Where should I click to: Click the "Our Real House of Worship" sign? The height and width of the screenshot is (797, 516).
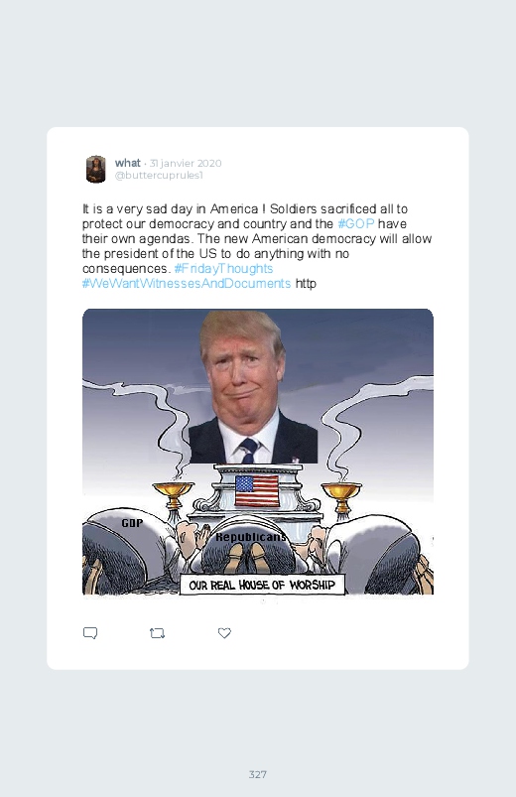coord(262,585)
